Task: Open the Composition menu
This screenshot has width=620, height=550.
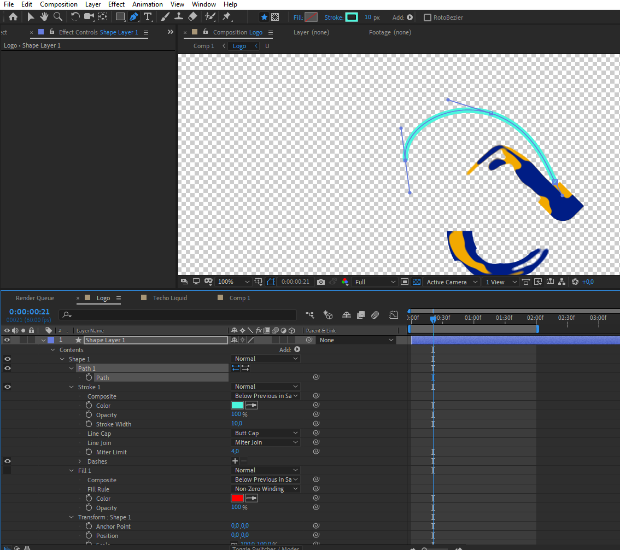Action: click(59, 4)
